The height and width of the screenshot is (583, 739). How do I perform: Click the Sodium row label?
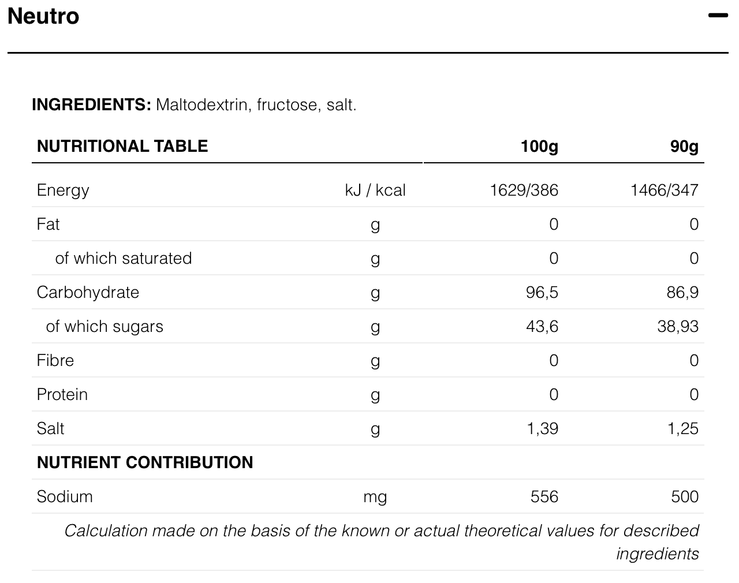click(65, 496)
